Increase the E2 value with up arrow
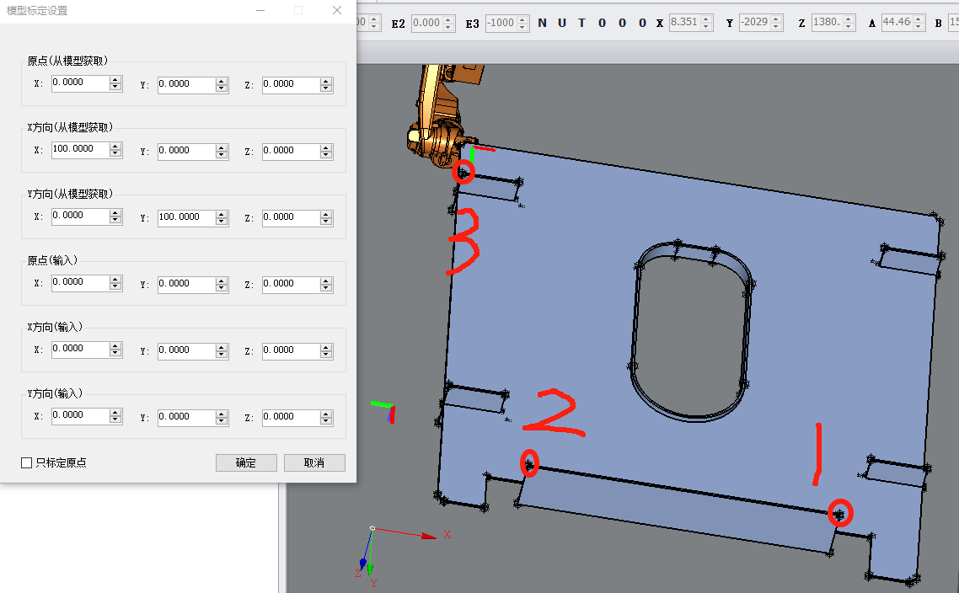Image resolution: width=959 pixels, height=593 pixels. [x=449, y=19]
